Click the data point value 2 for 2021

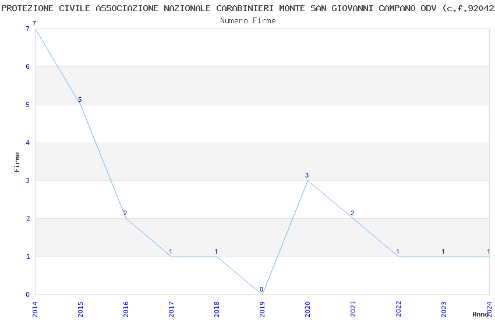click(352, 213)
